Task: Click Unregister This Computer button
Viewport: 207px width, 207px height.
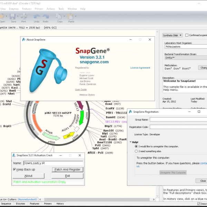Action: pos(173,172)
